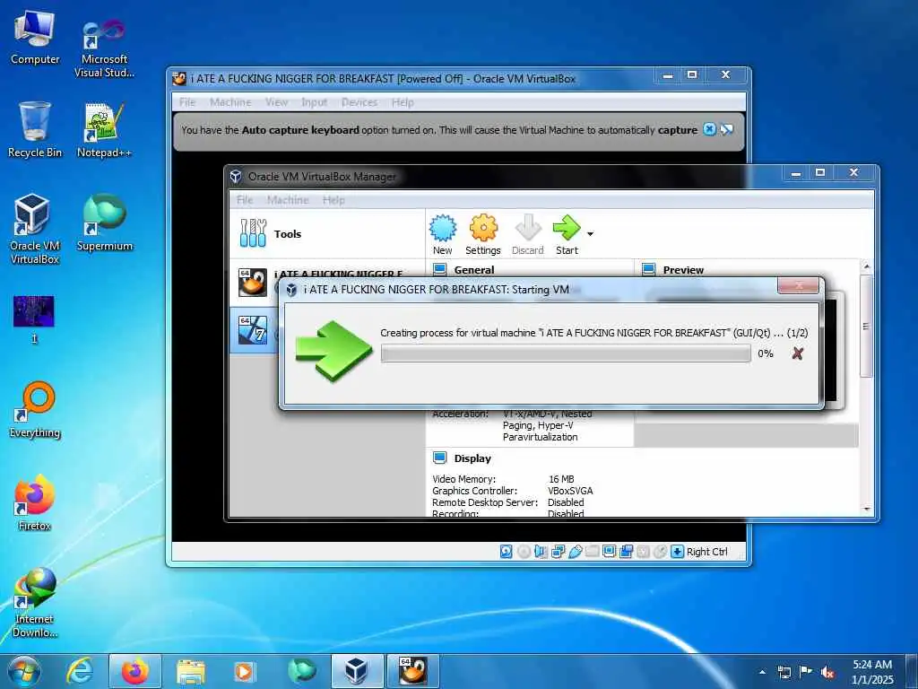Open the View menu in the VM window
This screenshot has width=918, height=689.
click(x=276, y=102)
